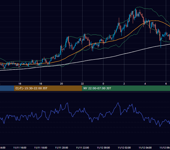Screen dimensions: 170x150
Task: Click the 11/12 00:00 date label
Action: (103, 147)
